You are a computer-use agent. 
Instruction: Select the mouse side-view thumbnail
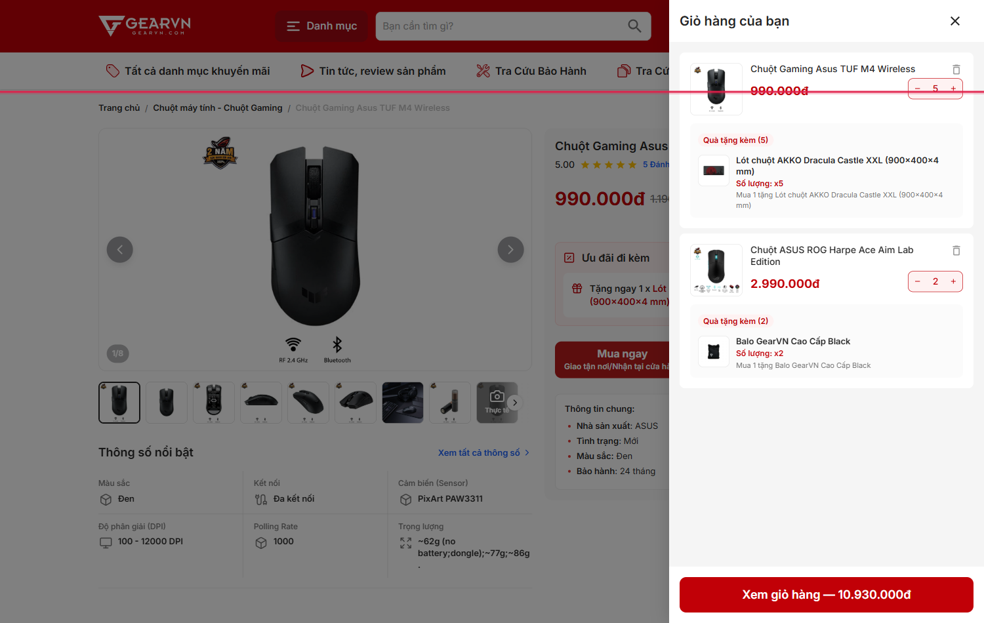tap(261, 403)
